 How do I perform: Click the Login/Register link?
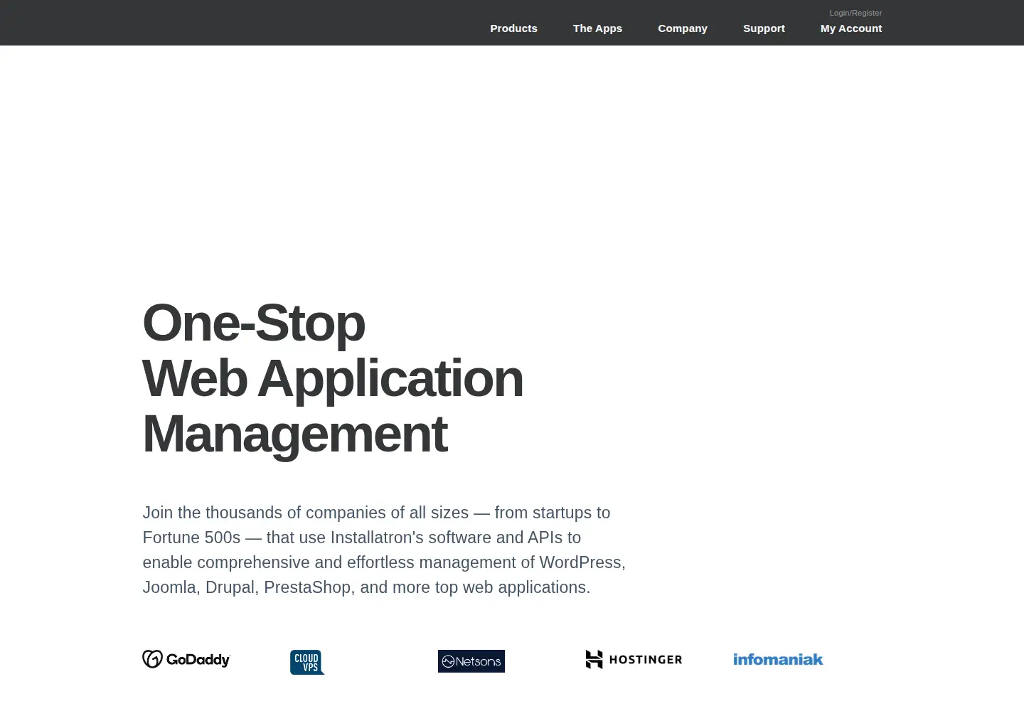pos(855,13)
